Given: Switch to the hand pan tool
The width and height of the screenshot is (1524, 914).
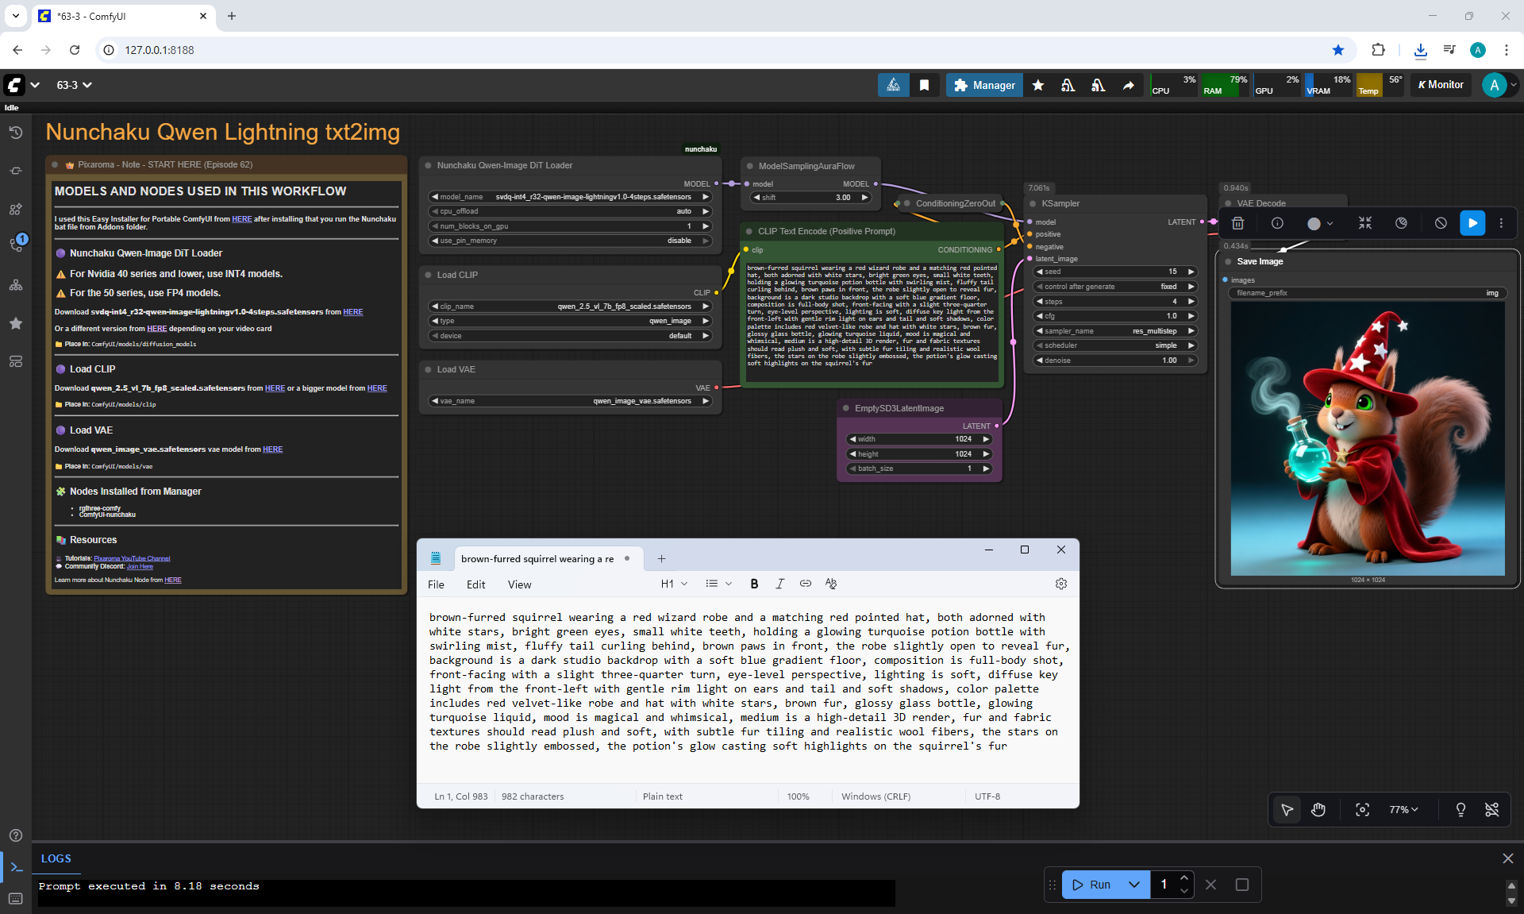Looking at the screenshot, I should coord(1318,809).
